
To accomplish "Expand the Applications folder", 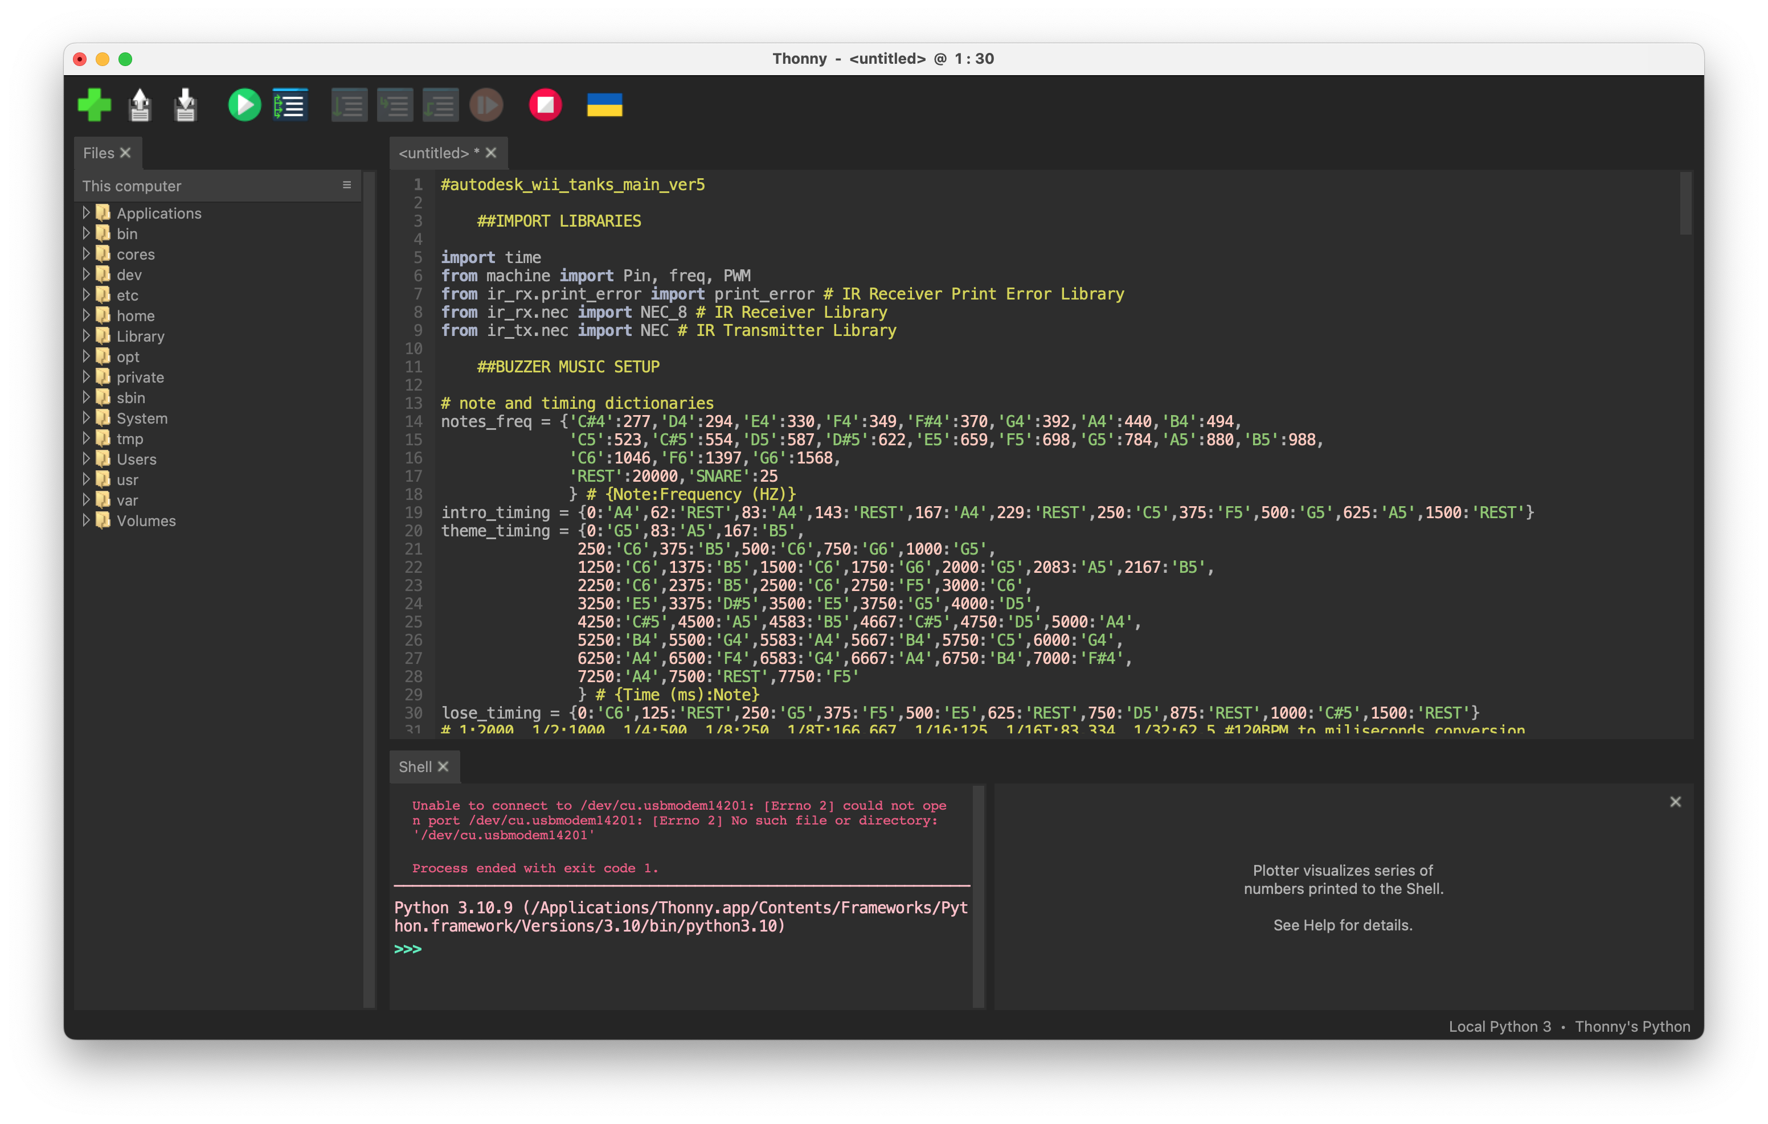I will pos(86,213).
